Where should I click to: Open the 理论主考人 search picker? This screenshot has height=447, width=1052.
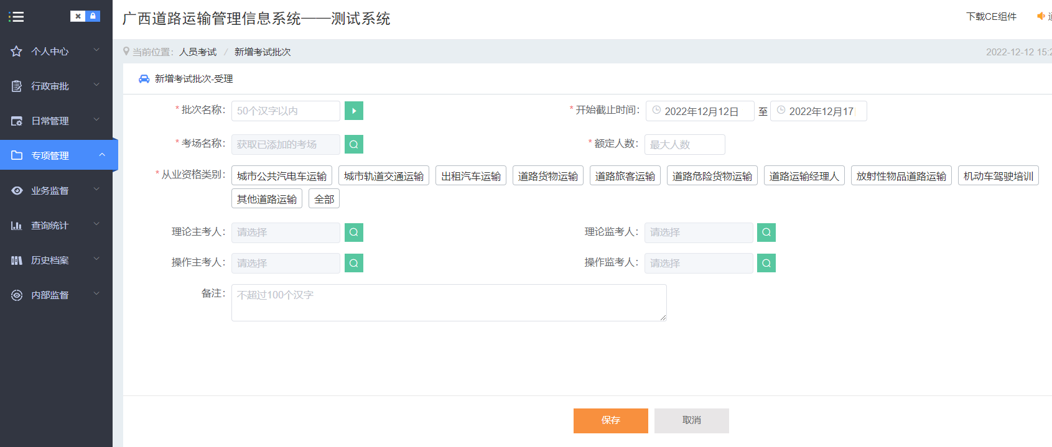click(353, 232)
